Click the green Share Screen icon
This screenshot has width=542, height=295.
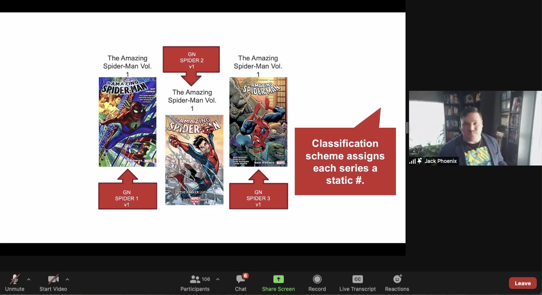point(278,279)
